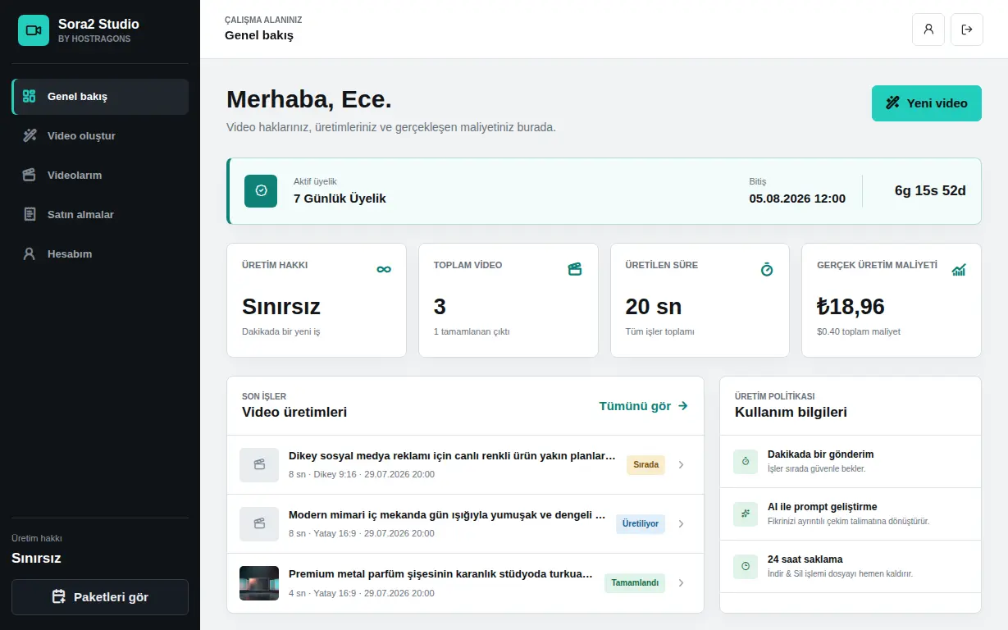Image resolution: width=1008 pixels, height=630 pixels.
Task: Click the chart icon on Gerçek Üretim Maliyeti card
Action: [959, 269]
